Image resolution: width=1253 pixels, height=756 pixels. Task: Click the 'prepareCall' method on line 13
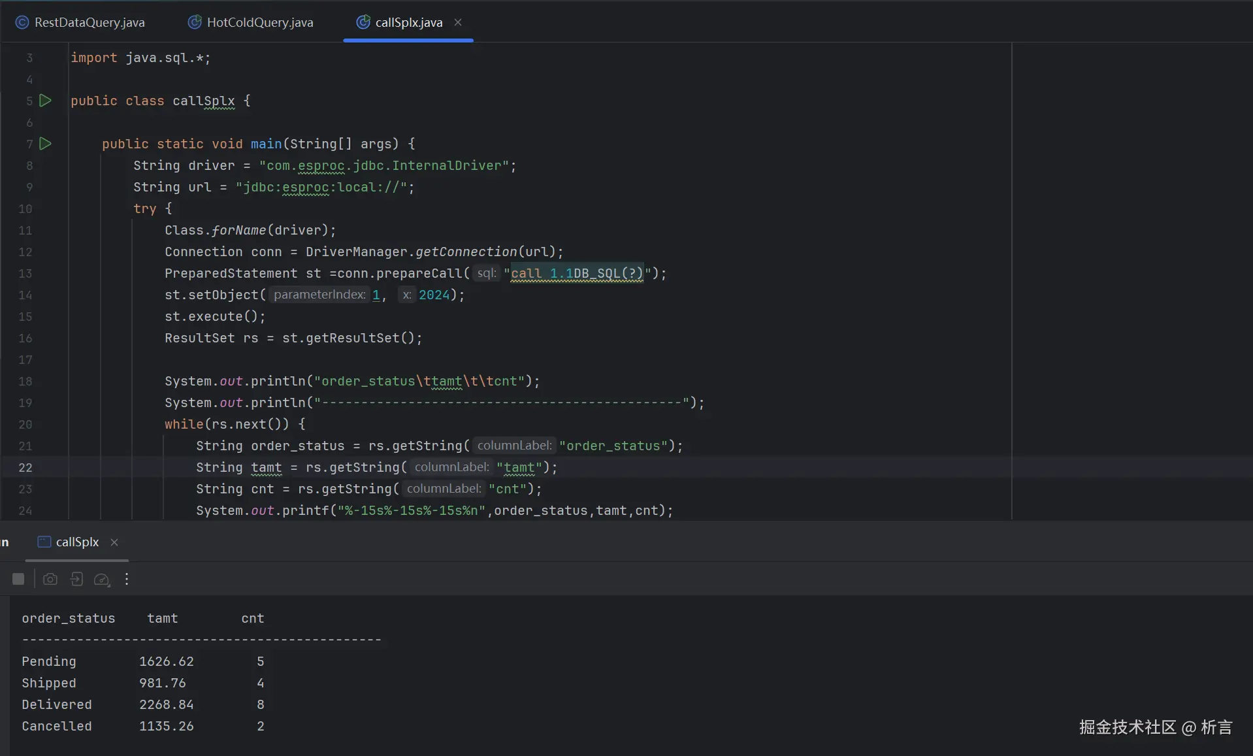[x=419, y=273]
